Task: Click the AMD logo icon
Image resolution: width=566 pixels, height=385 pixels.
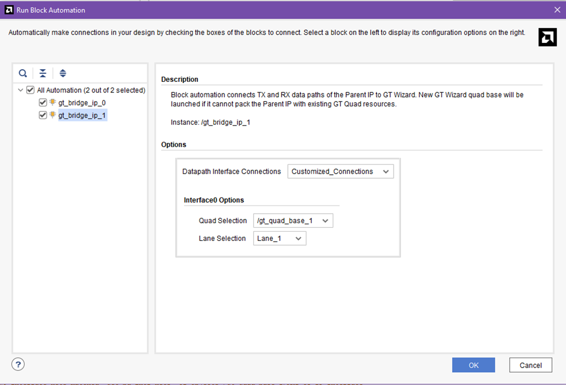Action: (547, 37)
